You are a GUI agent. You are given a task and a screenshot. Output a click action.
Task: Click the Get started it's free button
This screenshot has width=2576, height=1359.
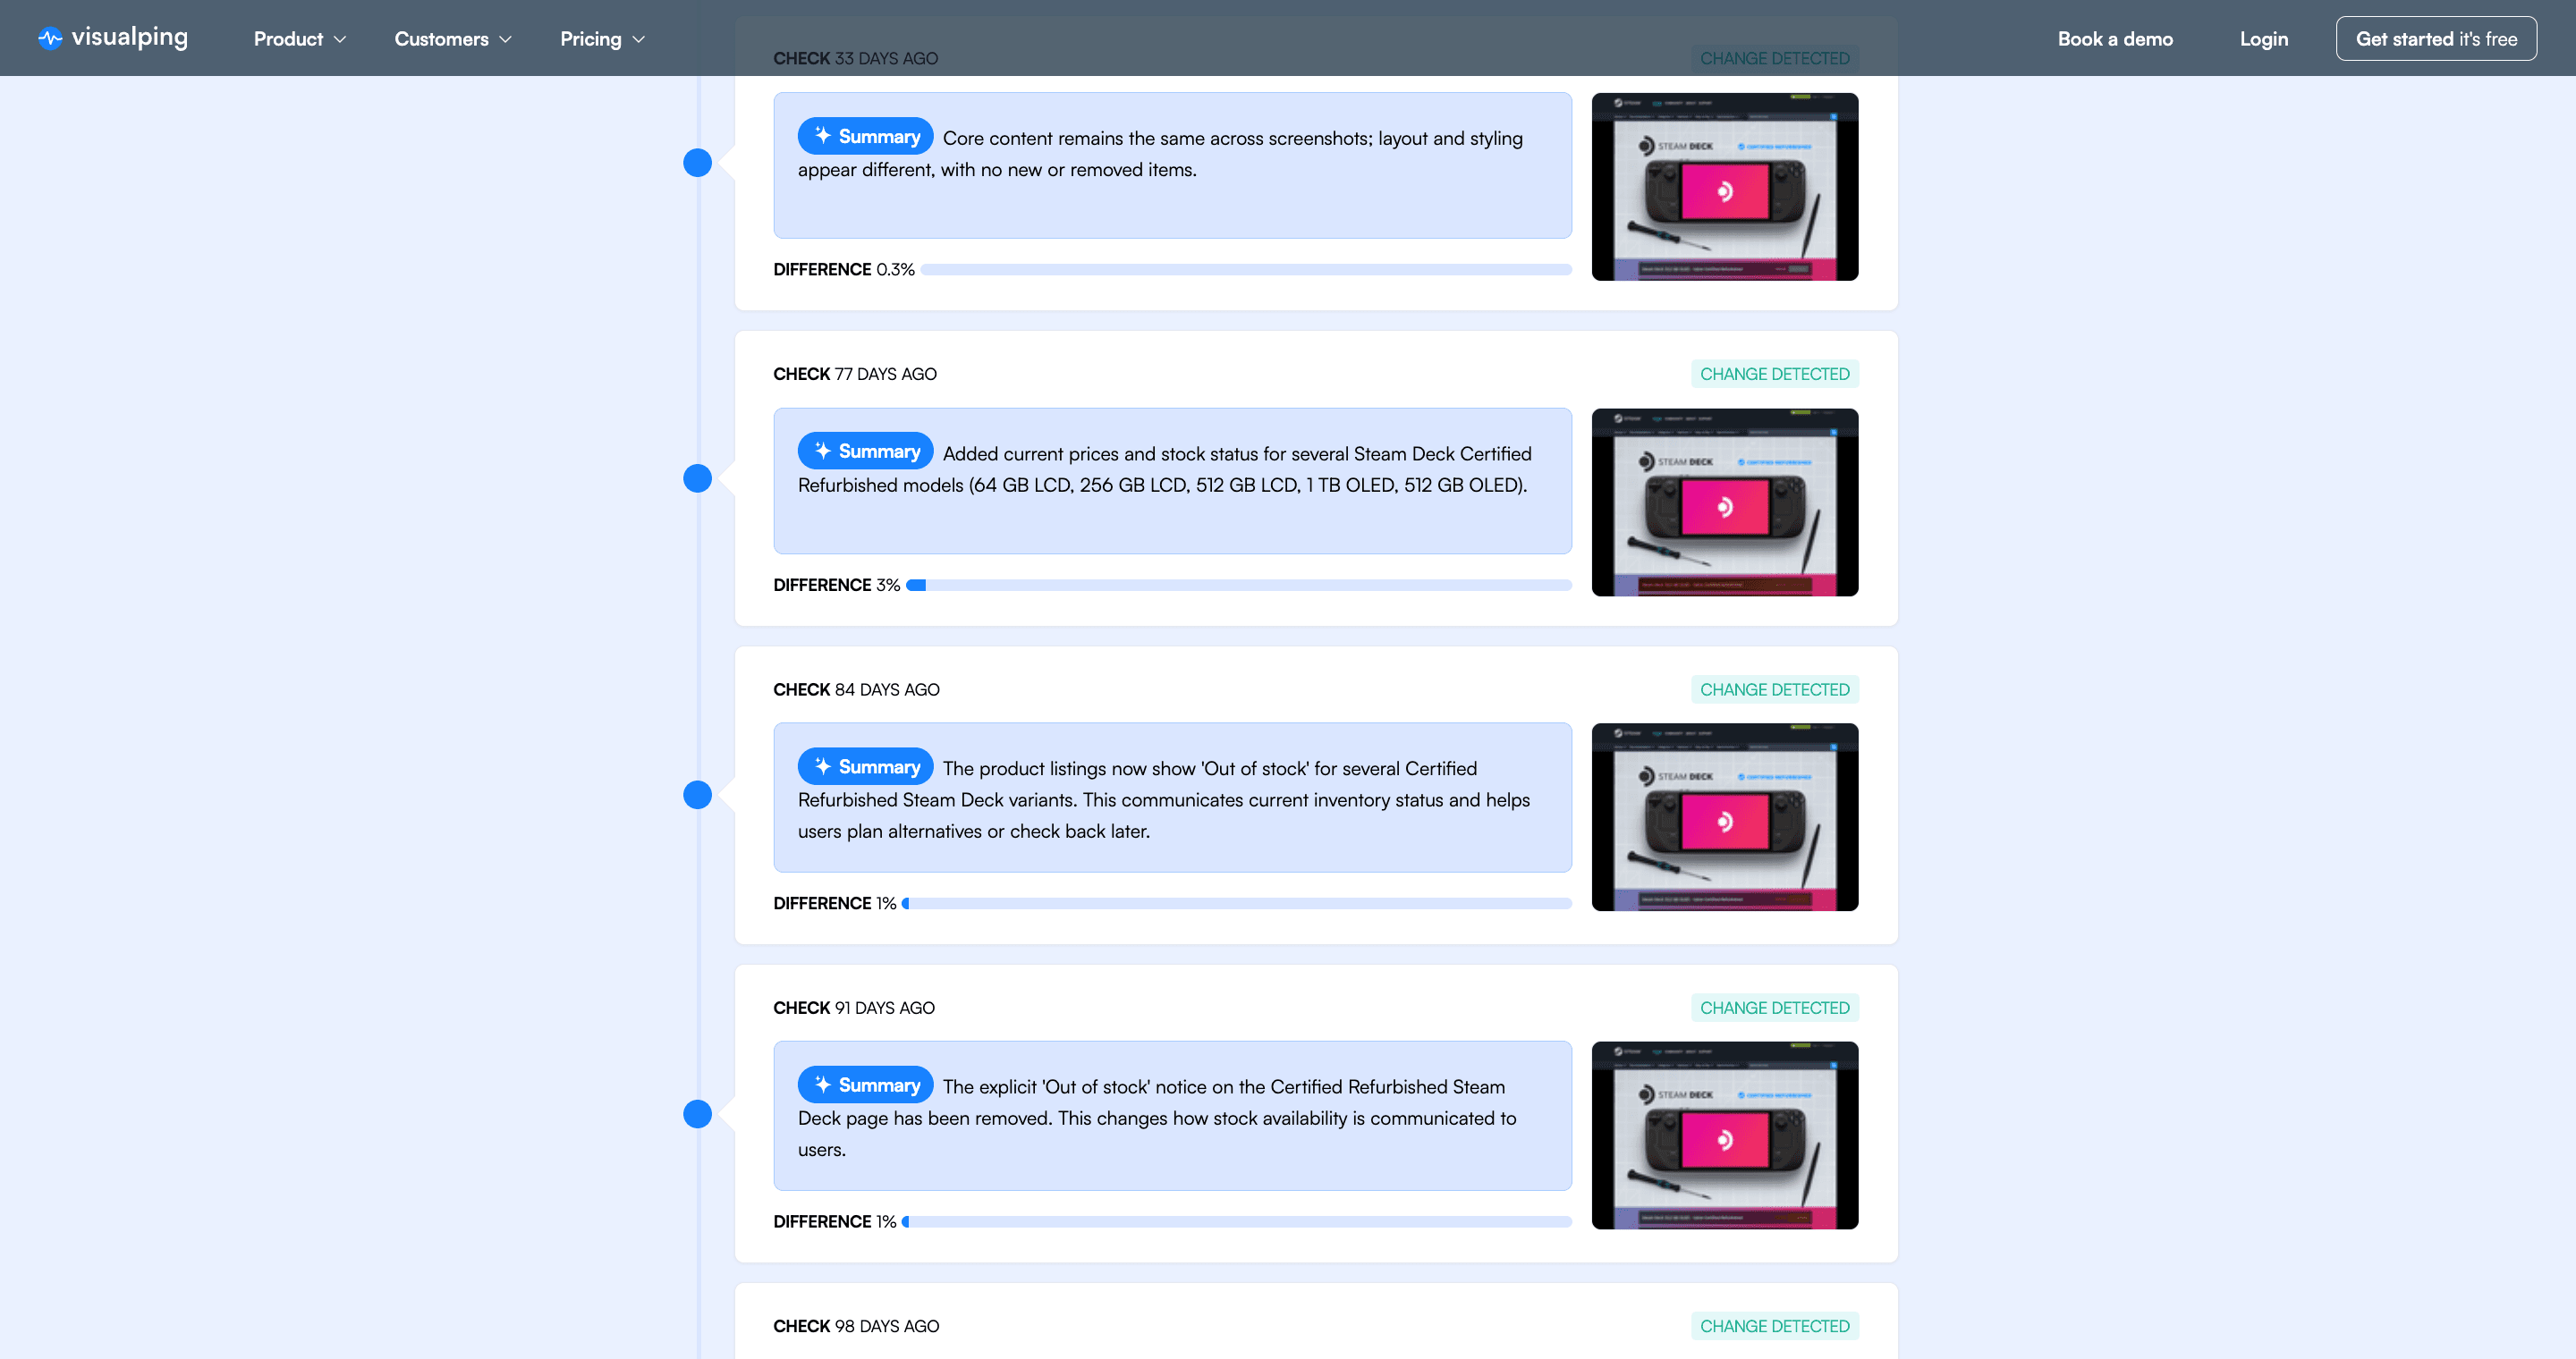pyautogui.click(x=2437, y=38)
